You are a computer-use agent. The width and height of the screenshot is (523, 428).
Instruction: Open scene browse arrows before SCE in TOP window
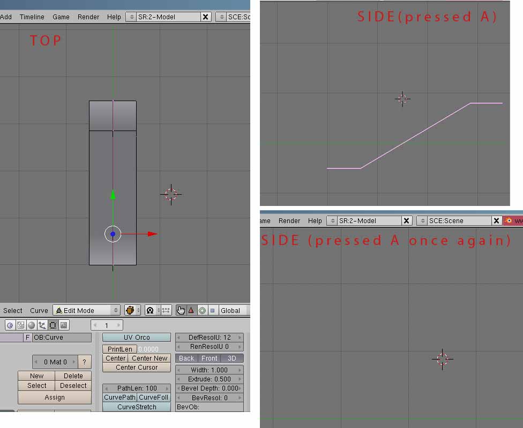point(221,17)
